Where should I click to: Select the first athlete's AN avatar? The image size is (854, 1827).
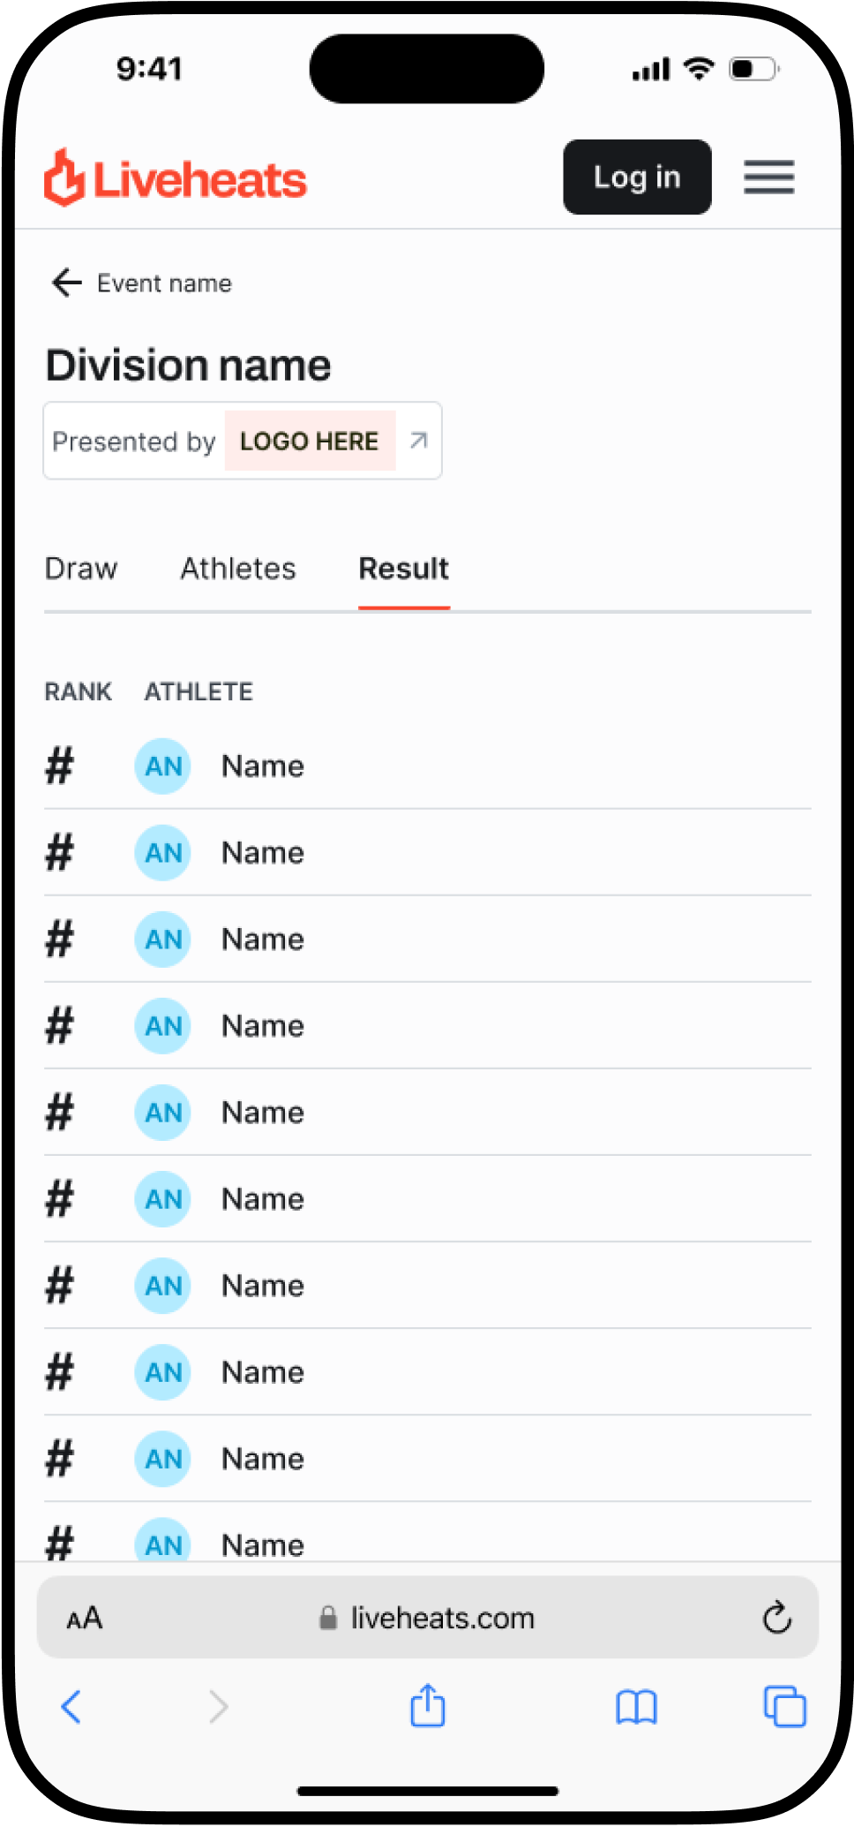point(163,766)
